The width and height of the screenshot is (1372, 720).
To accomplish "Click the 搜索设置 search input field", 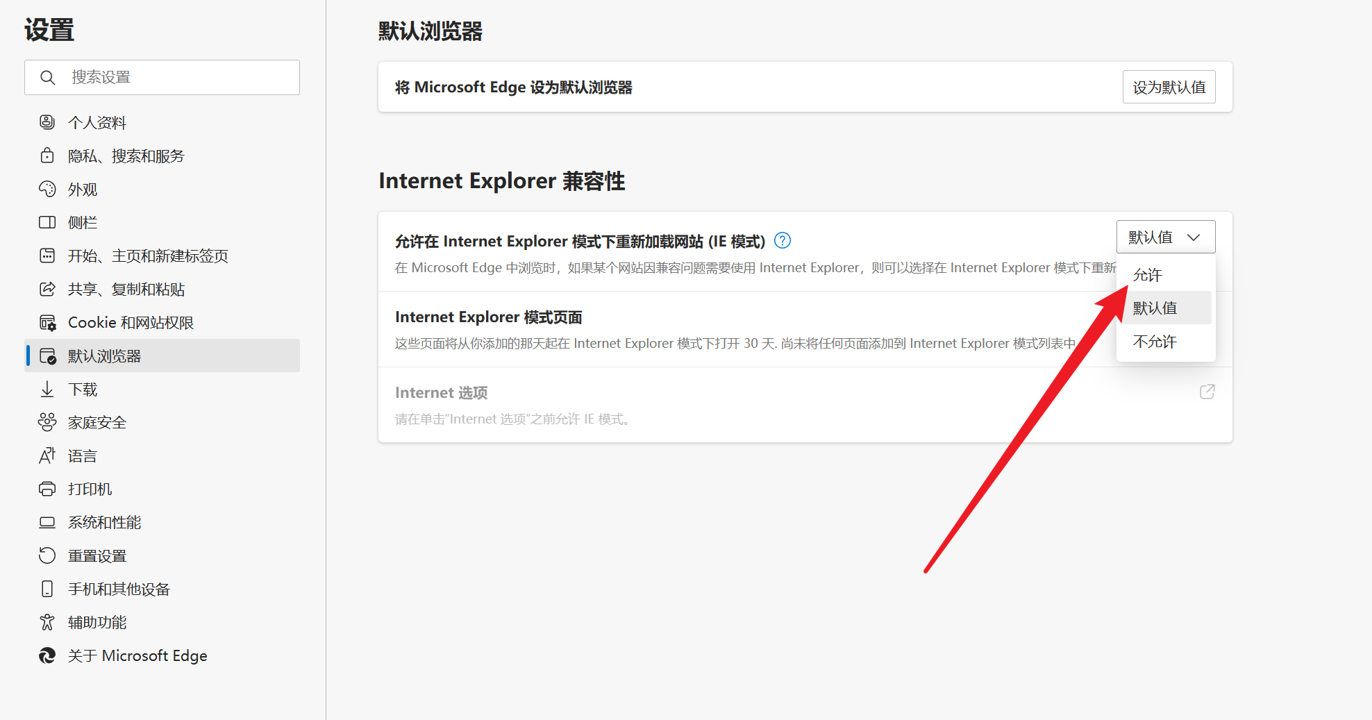I will coord(162,77).
